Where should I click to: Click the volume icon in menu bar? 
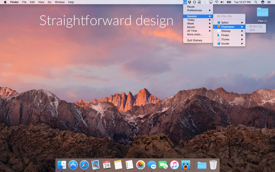click(x=222, y=2)
